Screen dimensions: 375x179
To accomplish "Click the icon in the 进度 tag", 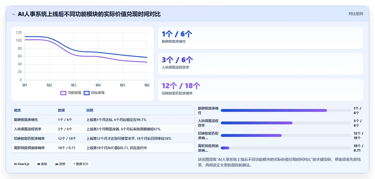I will 57,164.
